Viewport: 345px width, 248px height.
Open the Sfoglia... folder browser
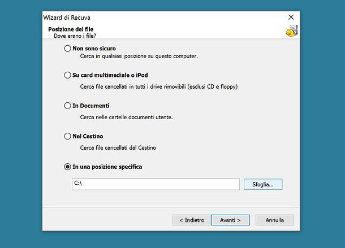pos(263,184)
